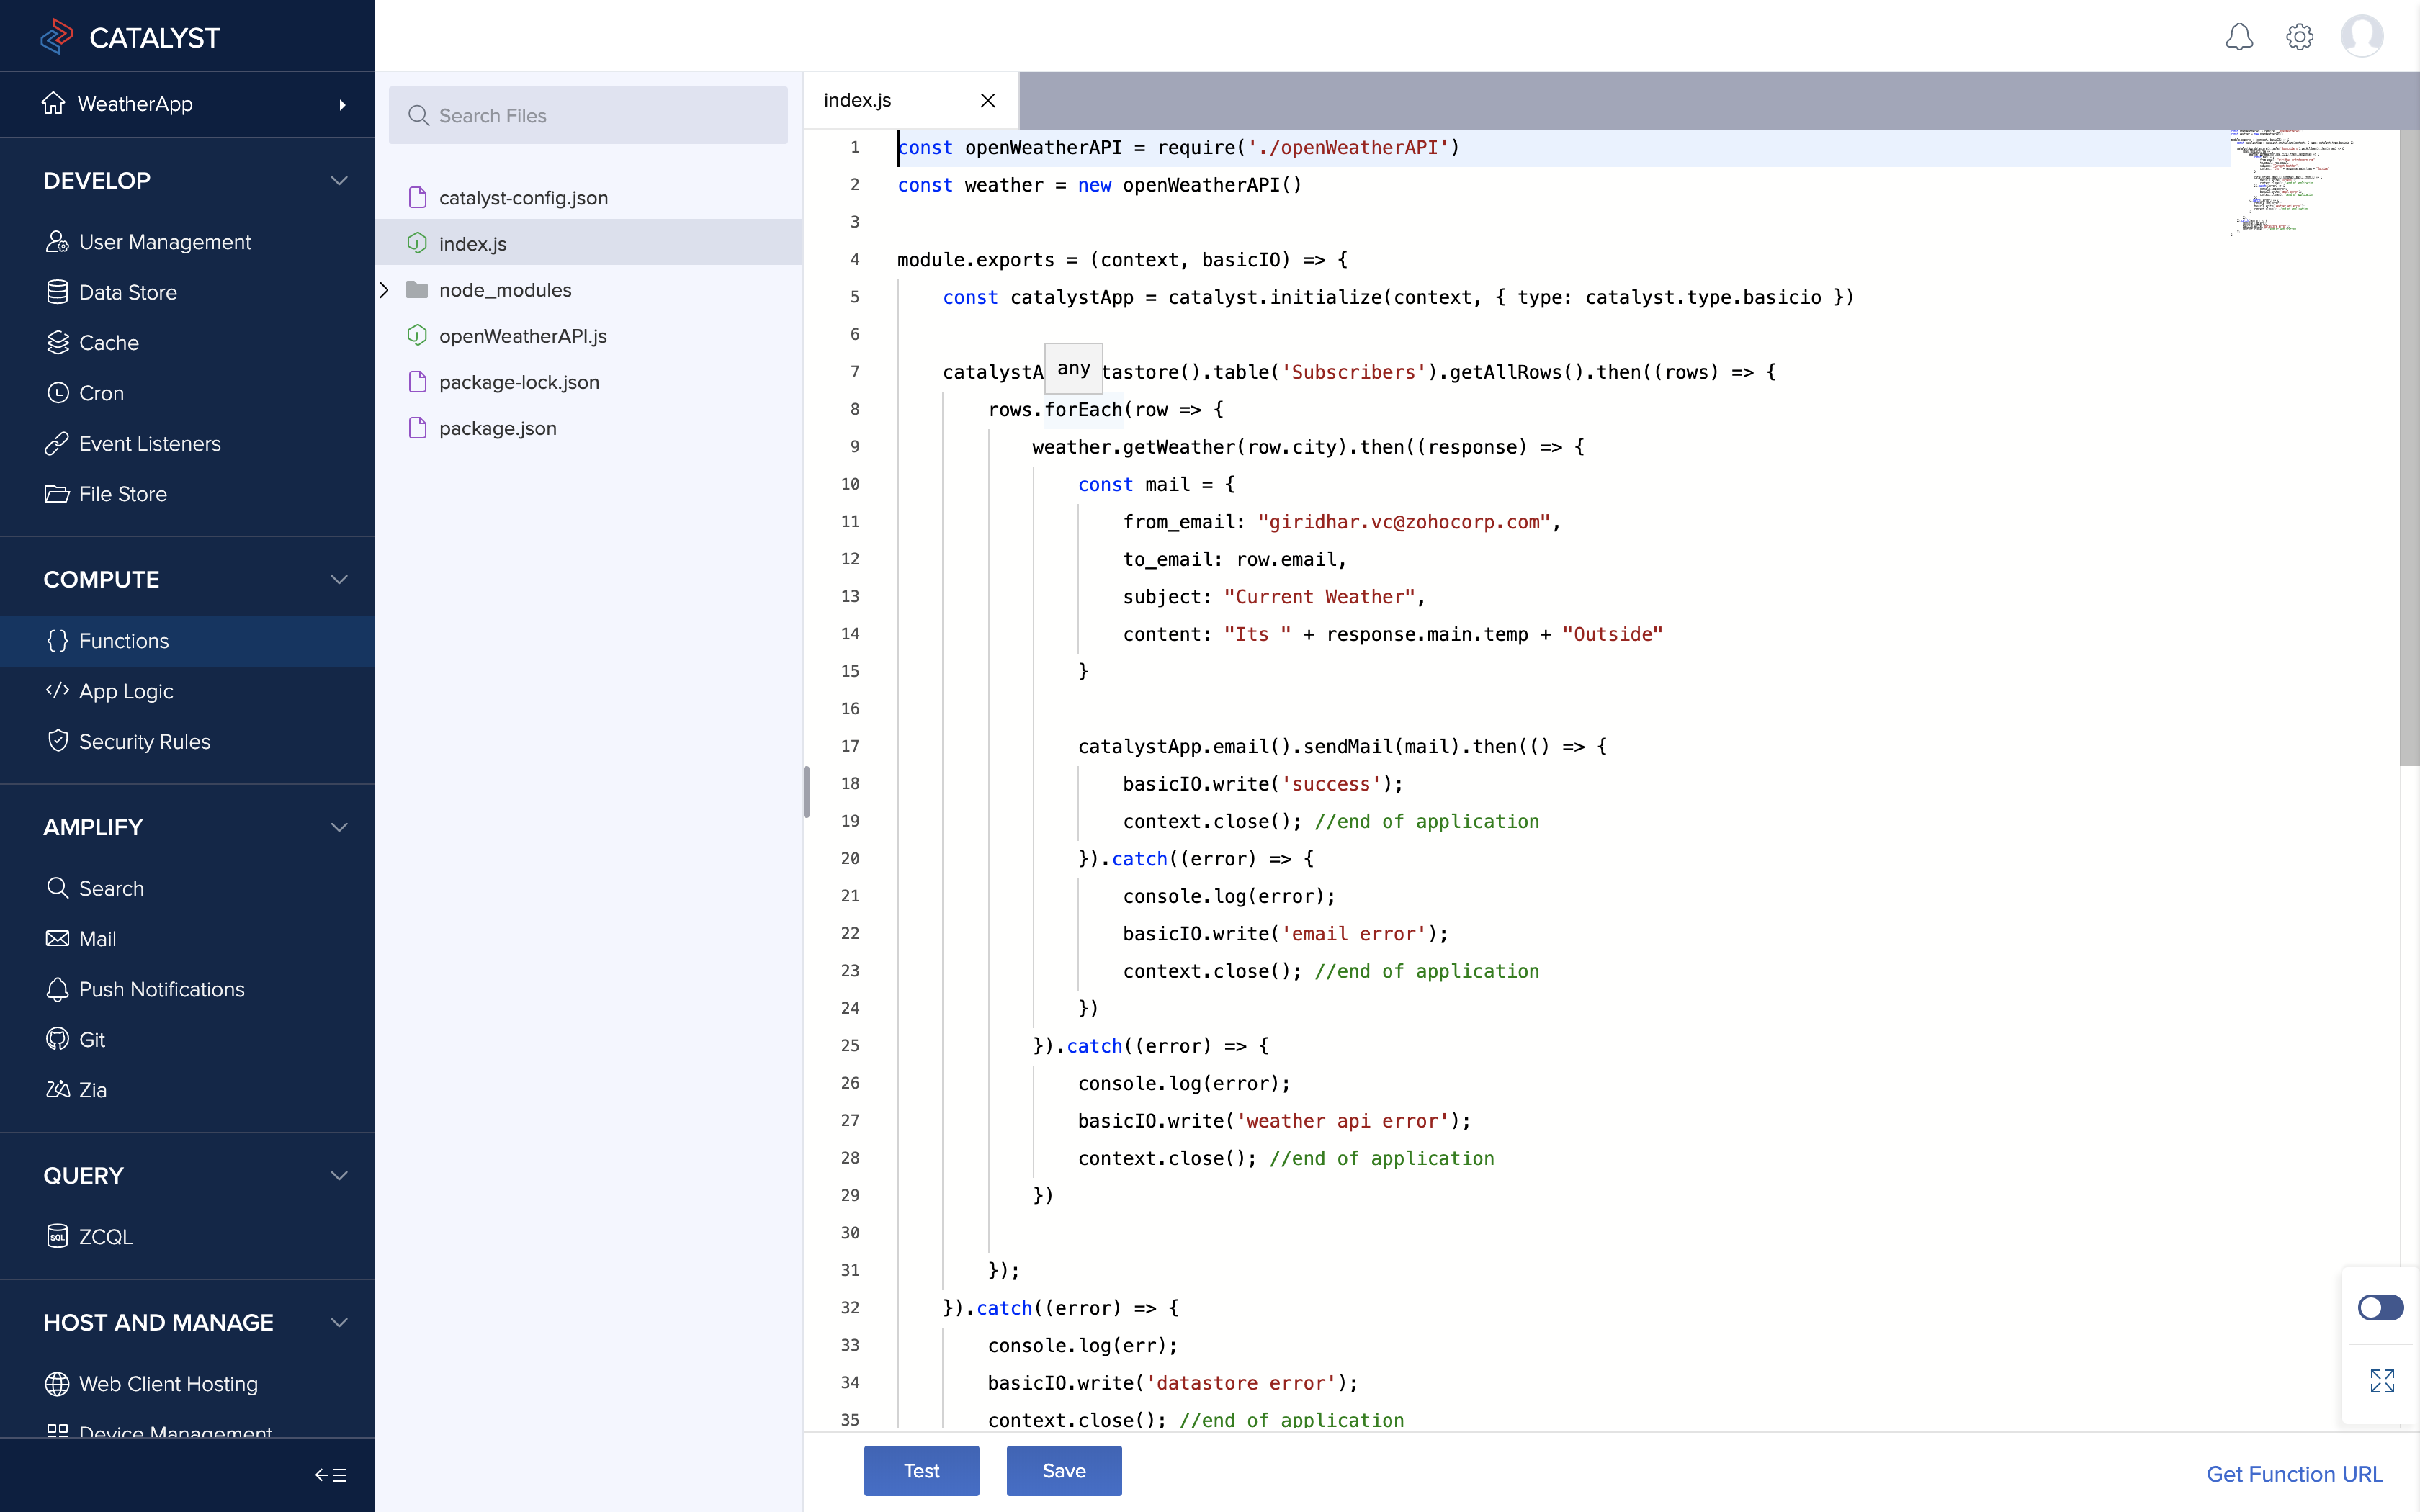Open the notifications bell icon

[2239, 37]
